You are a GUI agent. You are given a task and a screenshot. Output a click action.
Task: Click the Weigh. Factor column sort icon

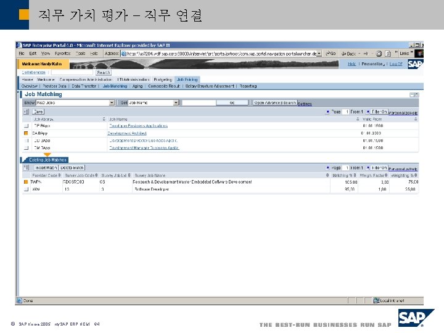(386, 175)
